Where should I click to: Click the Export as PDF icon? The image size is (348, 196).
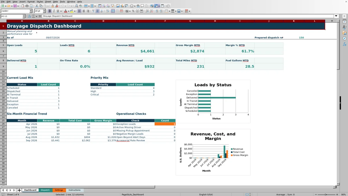click(x=23, y=6)
